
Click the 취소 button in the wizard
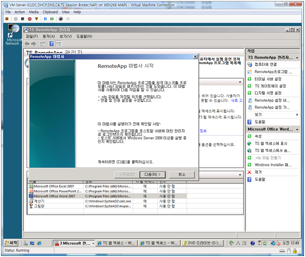[182, 174]
